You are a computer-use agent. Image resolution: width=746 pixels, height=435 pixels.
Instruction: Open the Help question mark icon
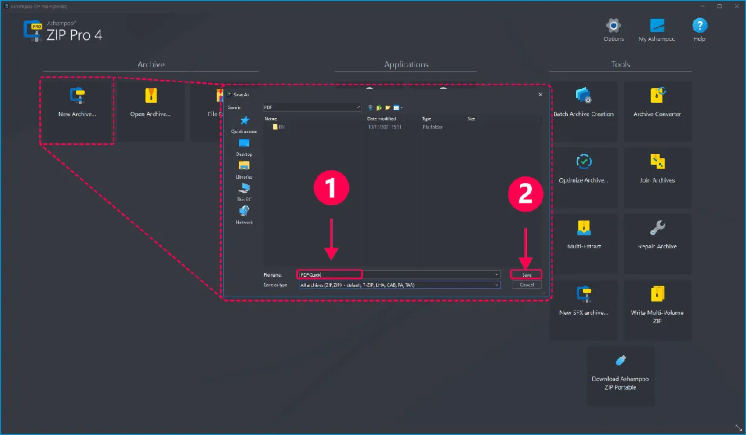point(699,30)
